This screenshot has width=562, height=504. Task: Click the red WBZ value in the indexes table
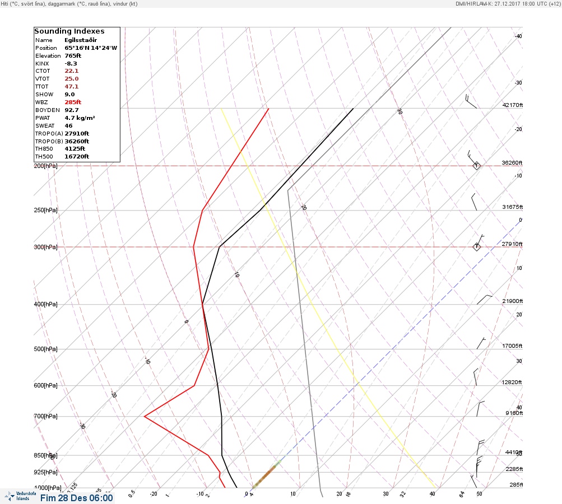(x=73, y=102)
